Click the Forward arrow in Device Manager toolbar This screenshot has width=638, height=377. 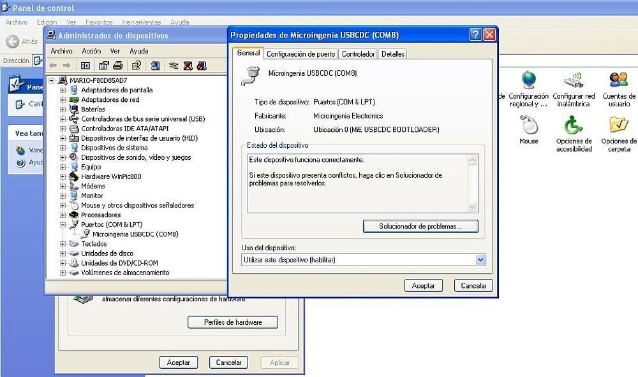[x=67, y=66]
